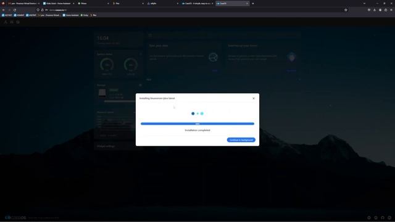Click Continue in background button
Image resolution: width=395 pixels, height=222 pixels.
tap(241, 140)
